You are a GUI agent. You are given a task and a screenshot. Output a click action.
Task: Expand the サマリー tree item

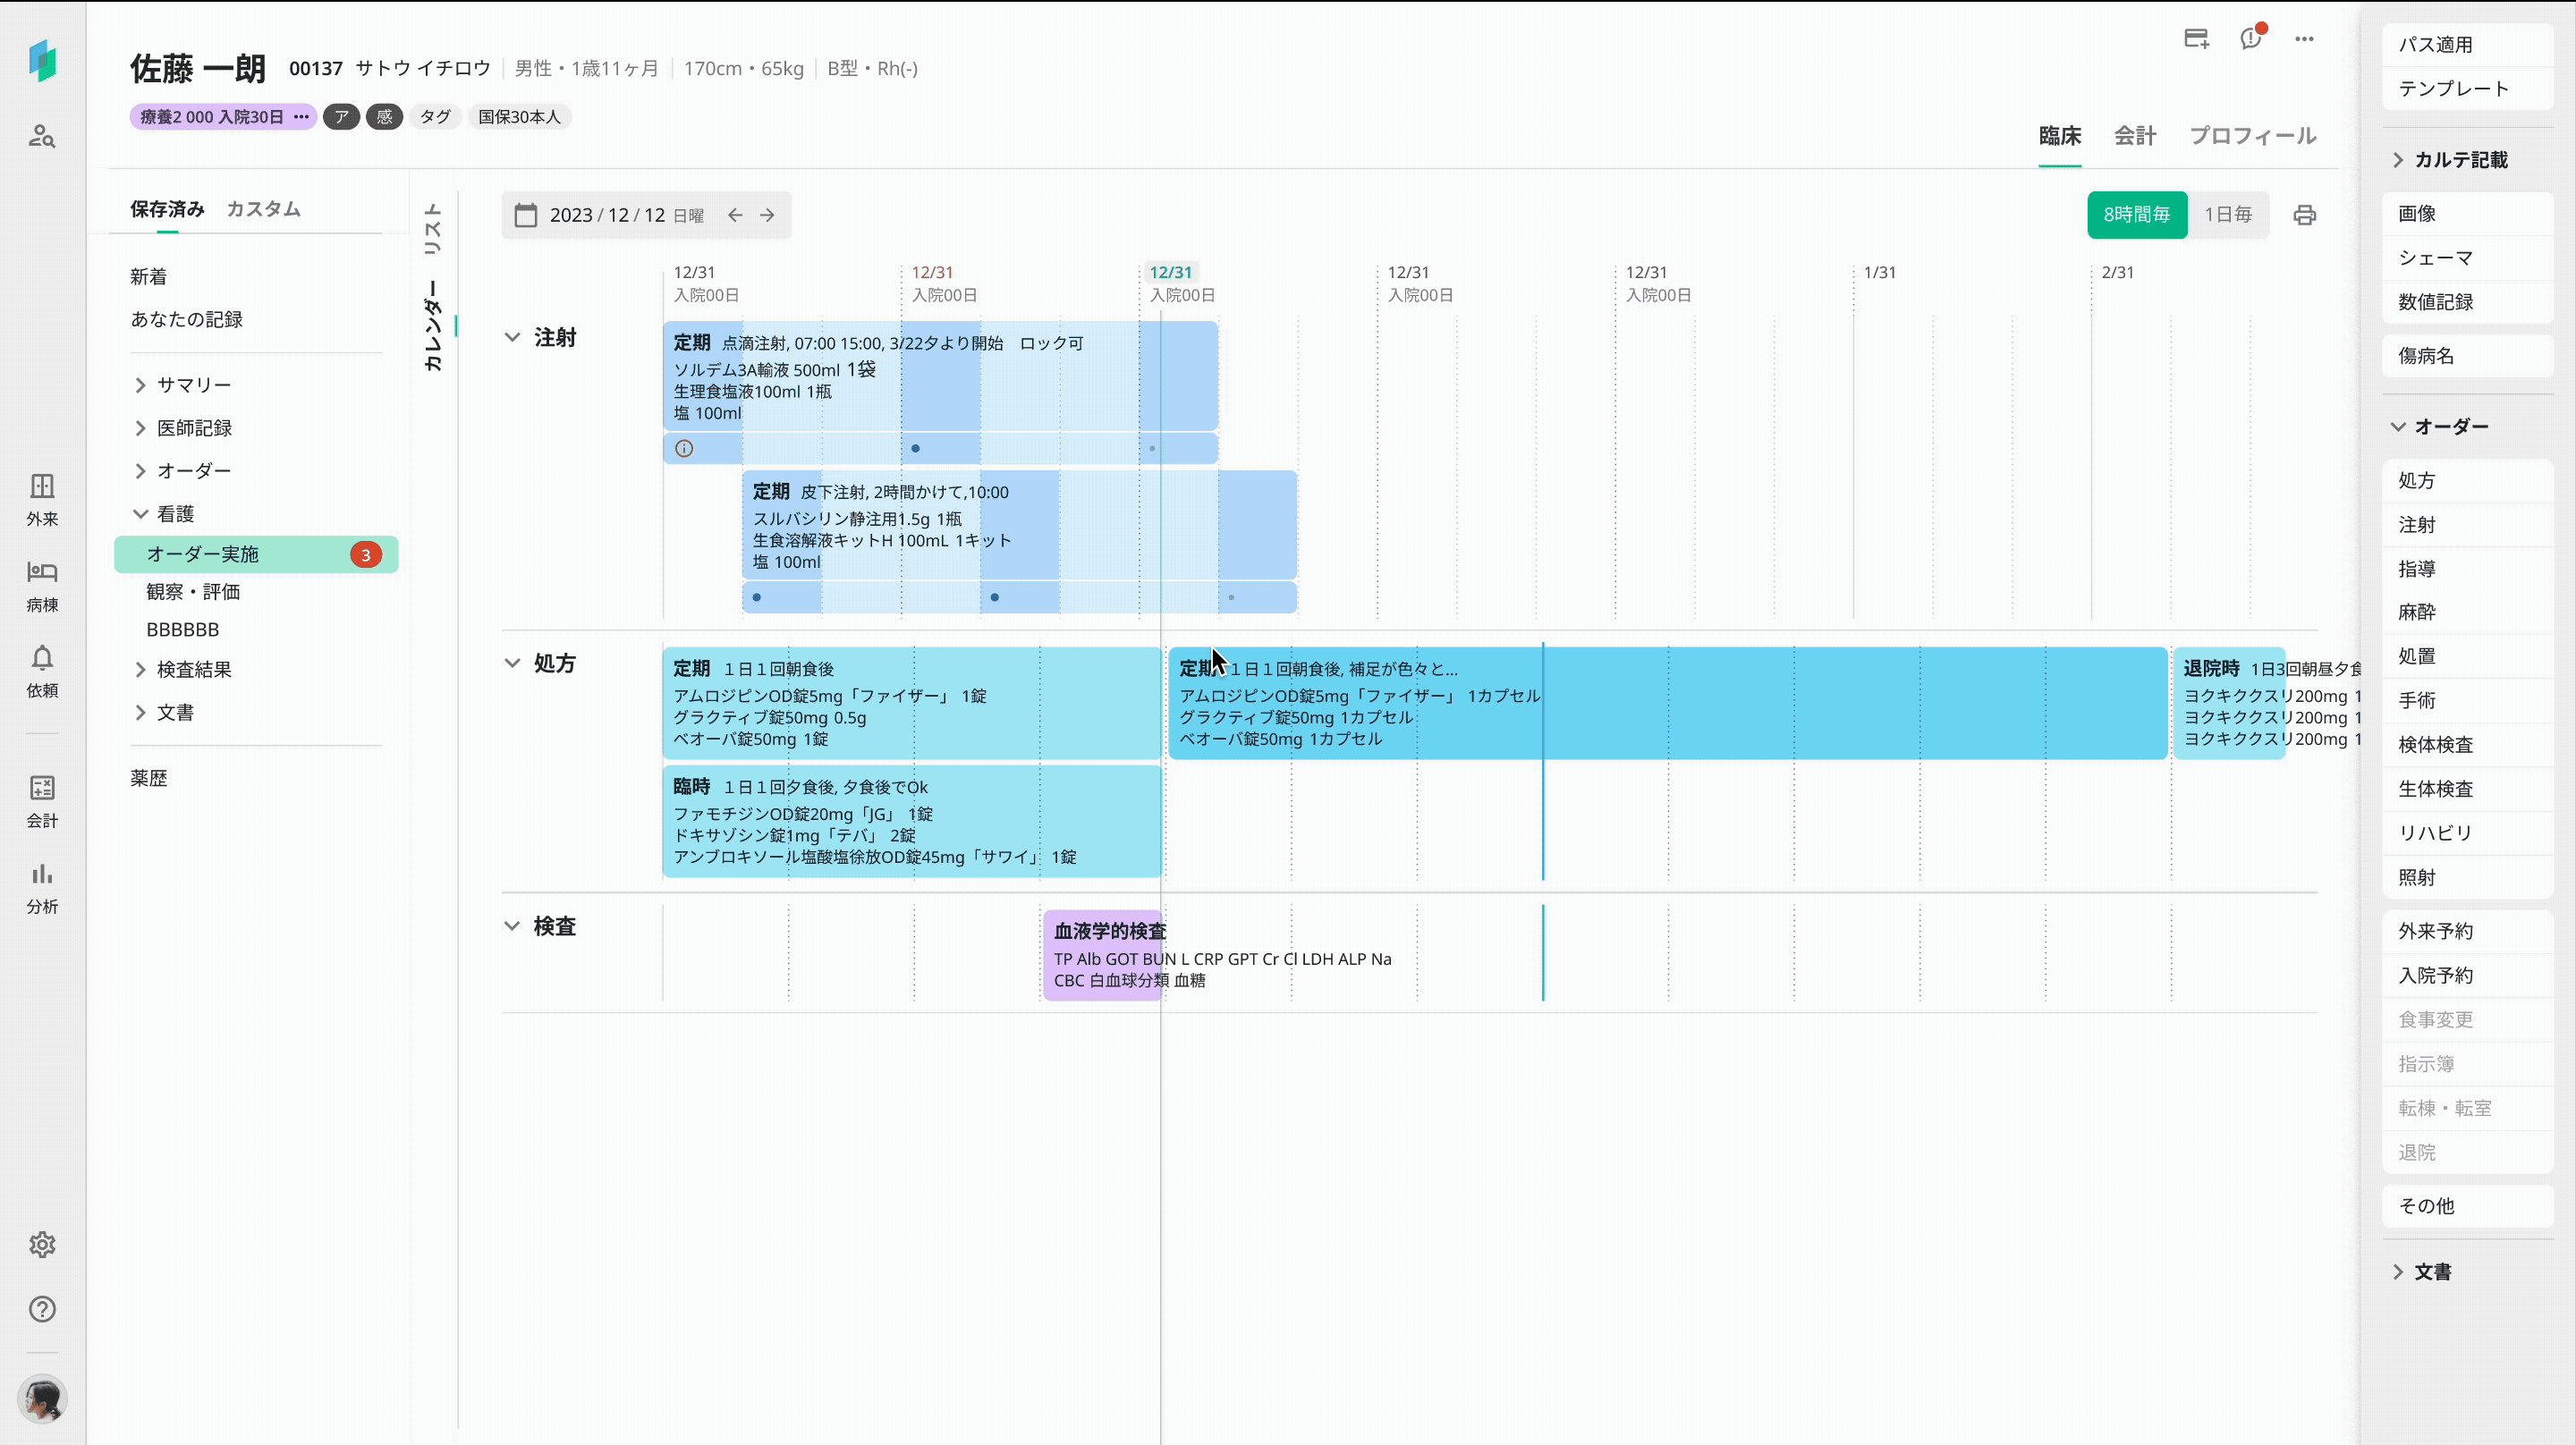[x=140, y=385]
